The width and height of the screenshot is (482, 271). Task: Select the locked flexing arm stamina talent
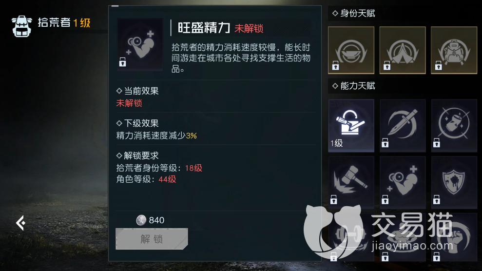(x=403, y=182)
